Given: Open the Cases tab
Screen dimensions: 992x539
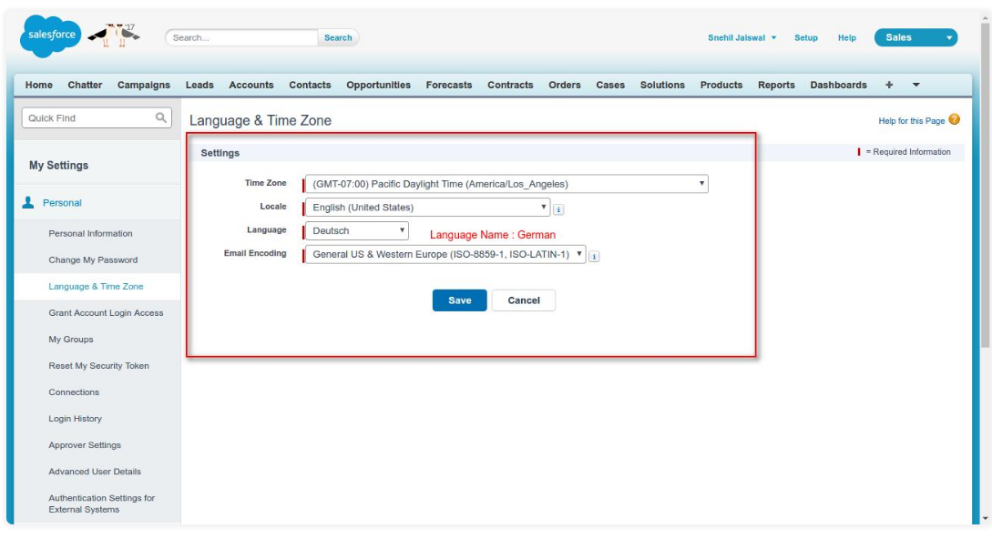Looking at the screenshot, I should (x=610, y=85).
